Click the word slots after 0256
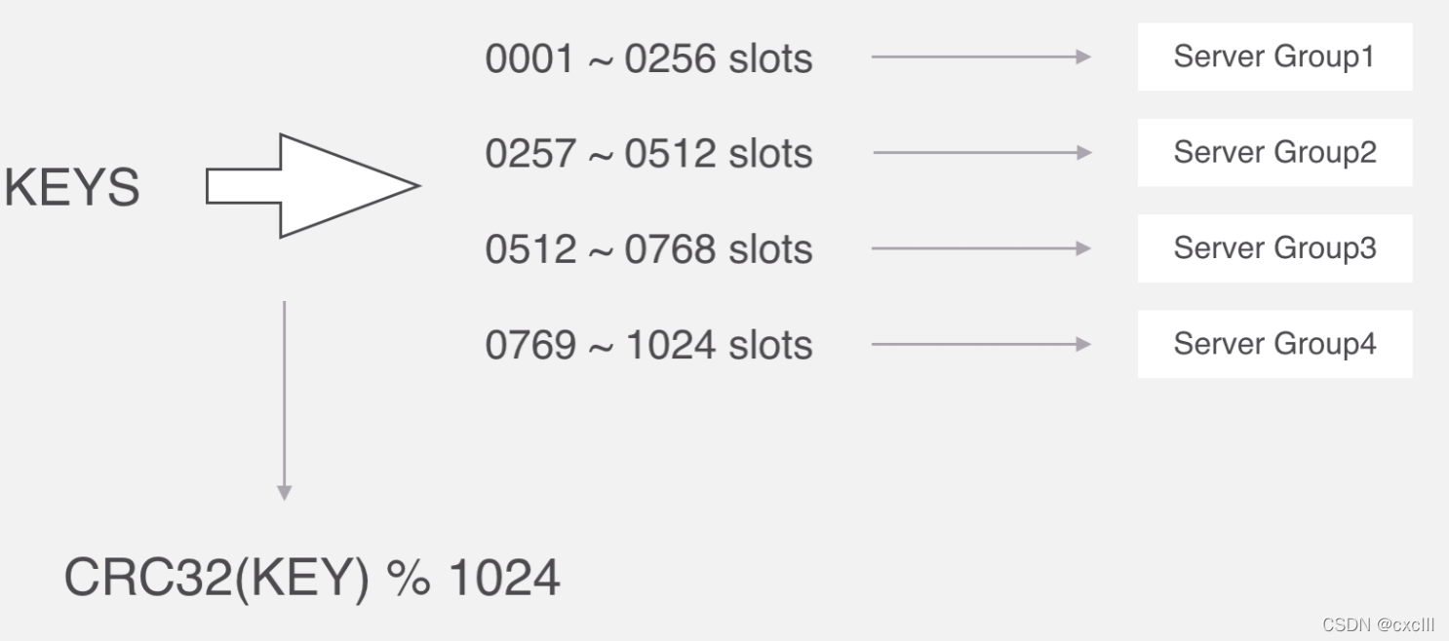The height and width of the screenshot is (641, 1449). 769,59
